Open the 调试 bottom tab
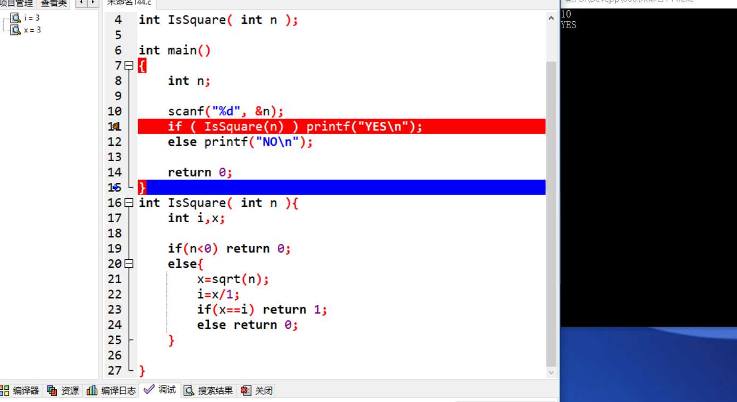This screenshot has width=737, height=402. (x=160, y=390)
